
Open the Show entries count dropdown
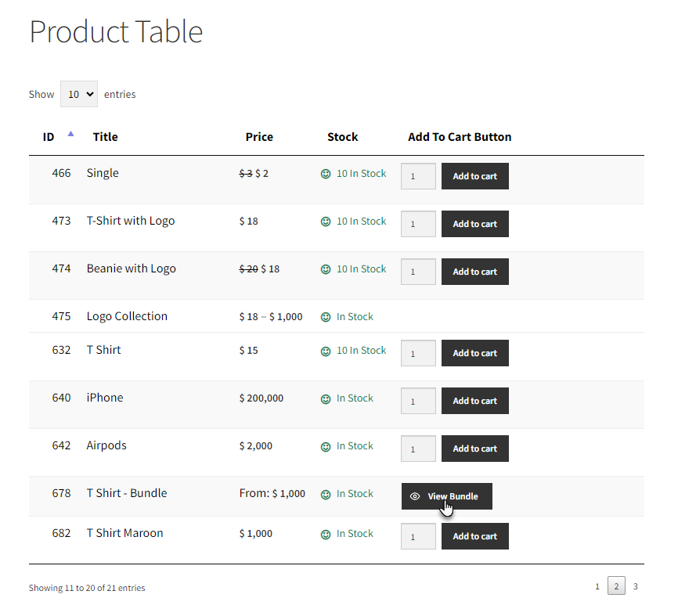coord(79,94)
